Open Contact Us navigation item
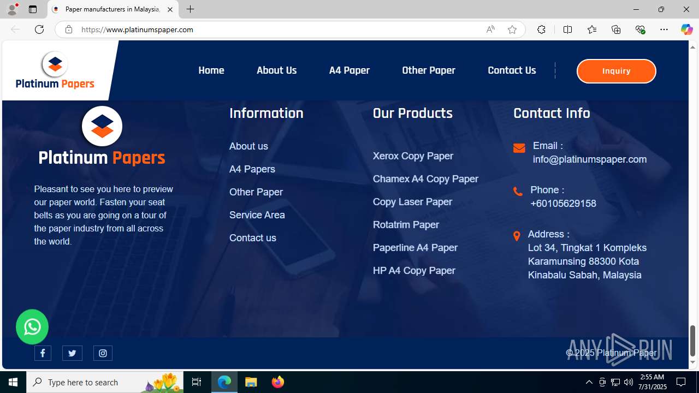The height and width of the screenshot is (393, 699). [512, 70]
